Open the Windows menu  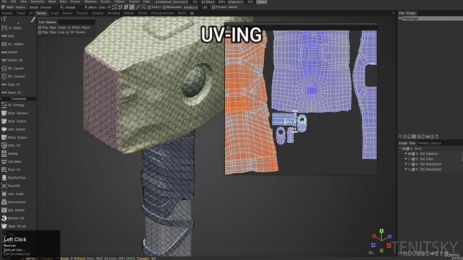pyautogui.click(x=90, y=1)
